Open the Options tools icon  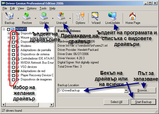coord(80,16)
